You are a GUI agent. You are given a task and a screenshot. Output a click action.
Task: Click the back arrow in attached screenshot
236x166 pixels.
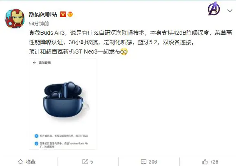click(x=35, y=63)
